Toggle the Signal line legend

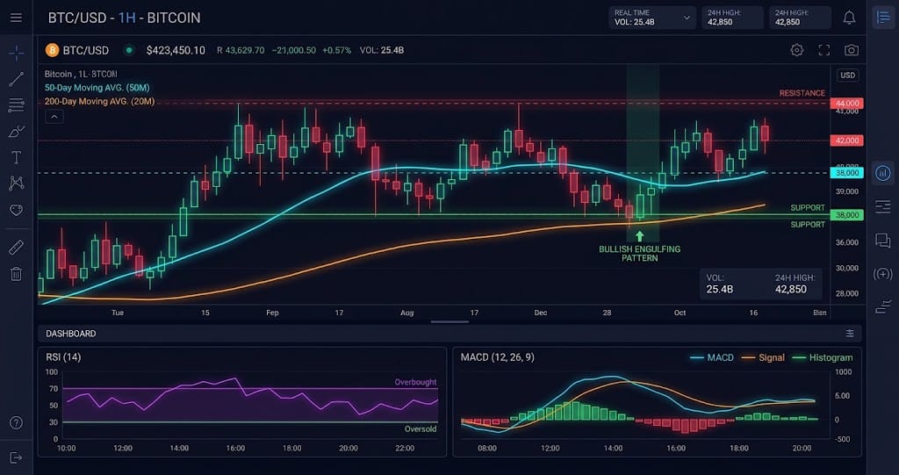(x=763, y=357)
